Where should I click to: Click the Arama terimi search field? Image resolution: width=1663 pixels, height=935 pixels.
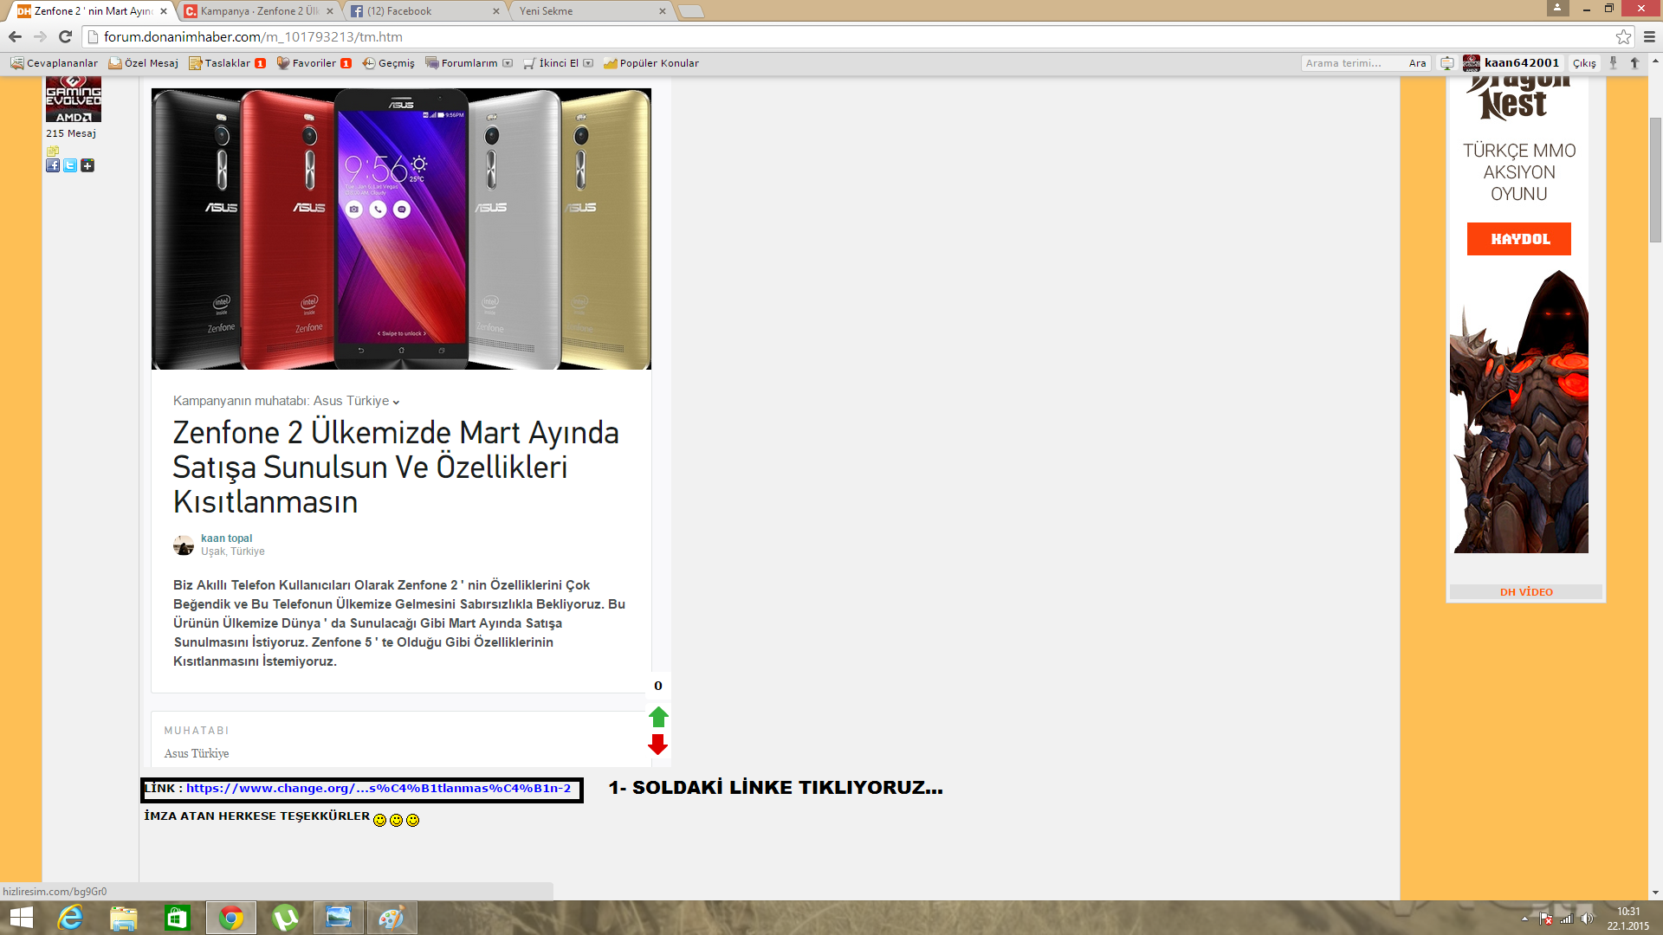point(1352,63)
